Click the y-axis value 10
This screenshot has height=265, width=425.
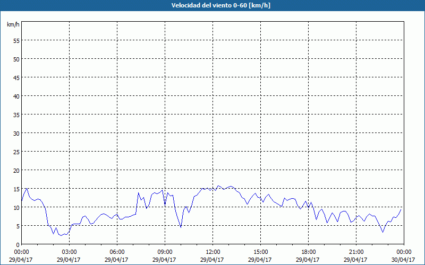click(x=16, y=208)
